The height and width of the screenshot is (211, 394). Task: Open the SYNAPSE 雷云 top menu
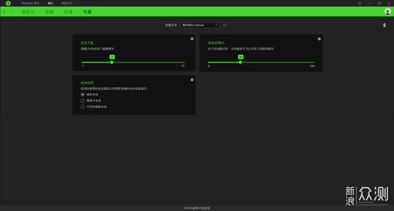pyautogui.click(x=31, y=3)
